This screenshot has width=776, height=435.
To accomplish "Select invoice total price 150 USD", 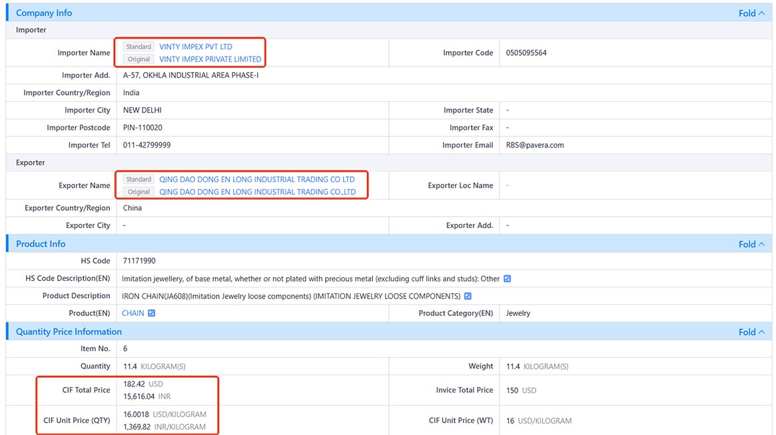I will tap(521, 390).
